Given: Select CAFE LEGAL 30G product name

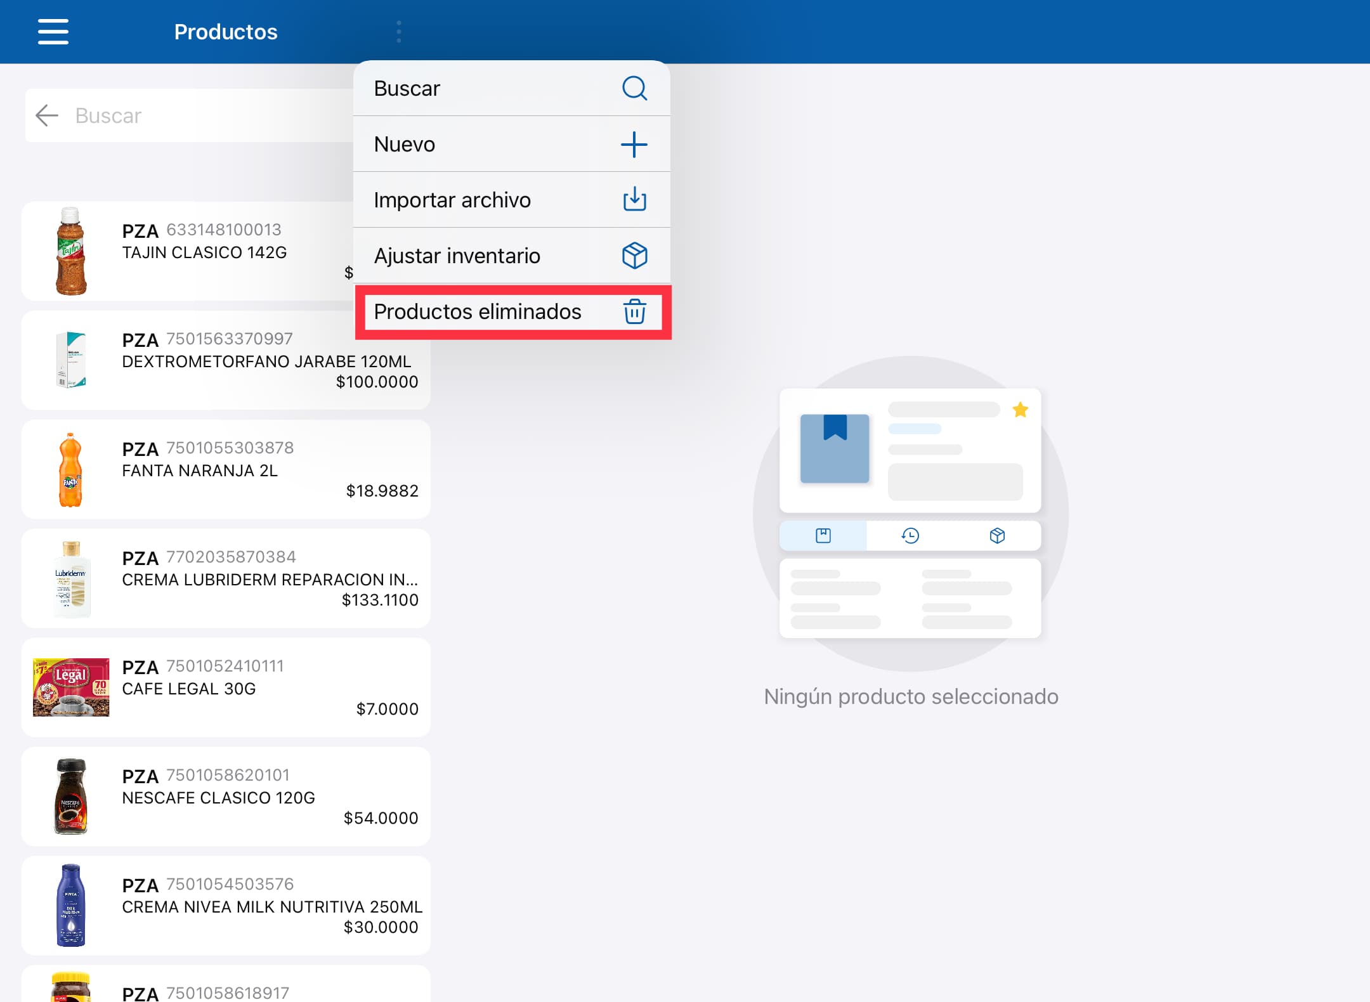Looking at the screenshot, I should pyautogui.click(x=189, y=689).
